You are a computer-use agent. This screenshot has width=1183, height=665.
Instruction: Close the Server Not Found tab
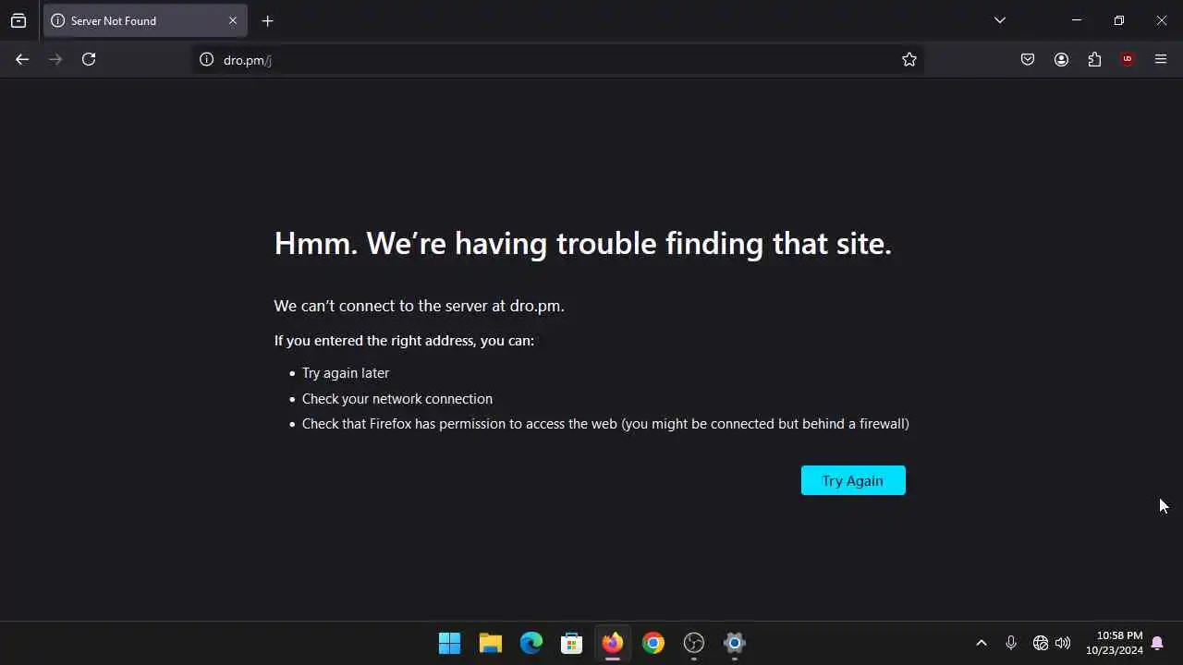[233, 20]
